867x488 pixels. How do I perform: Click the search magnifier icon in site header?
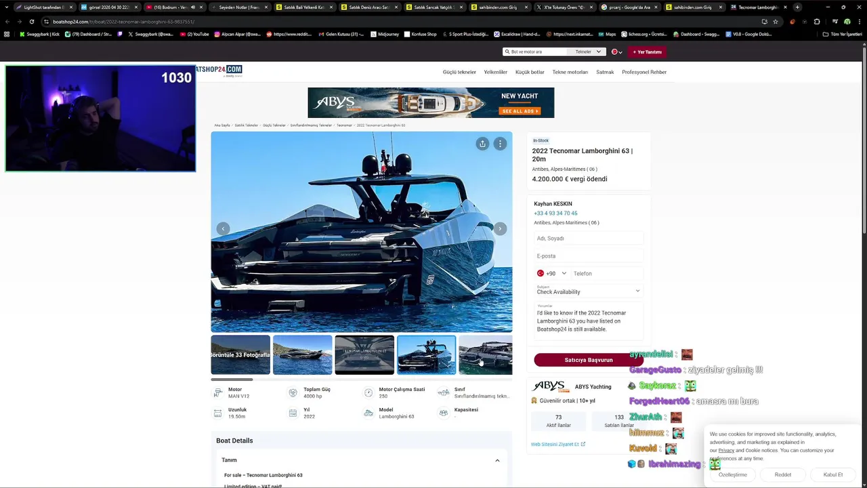[x=507, y=52]
